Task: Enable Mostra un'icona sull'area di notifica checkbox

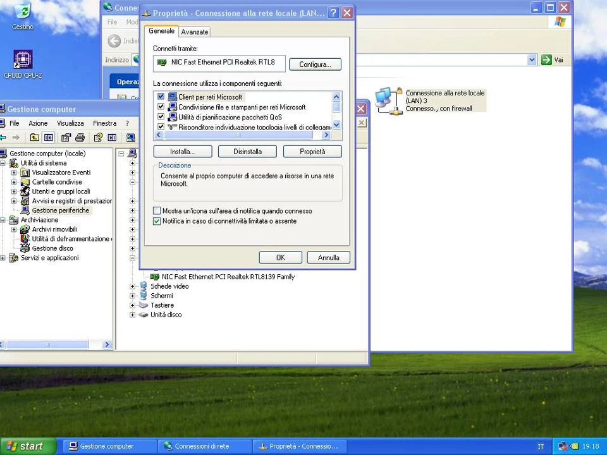Action: (x=157, y=211)
